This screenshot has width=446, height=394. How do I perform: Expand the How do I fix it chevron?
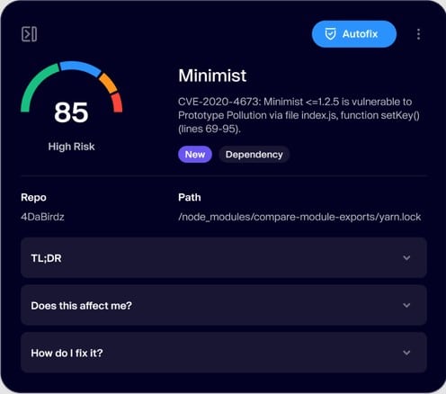(406, 353)
